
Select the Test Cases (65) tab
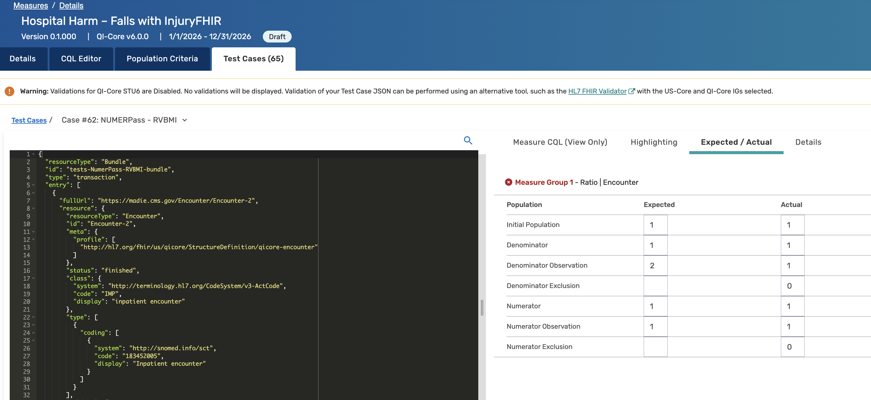coord(254,59)
